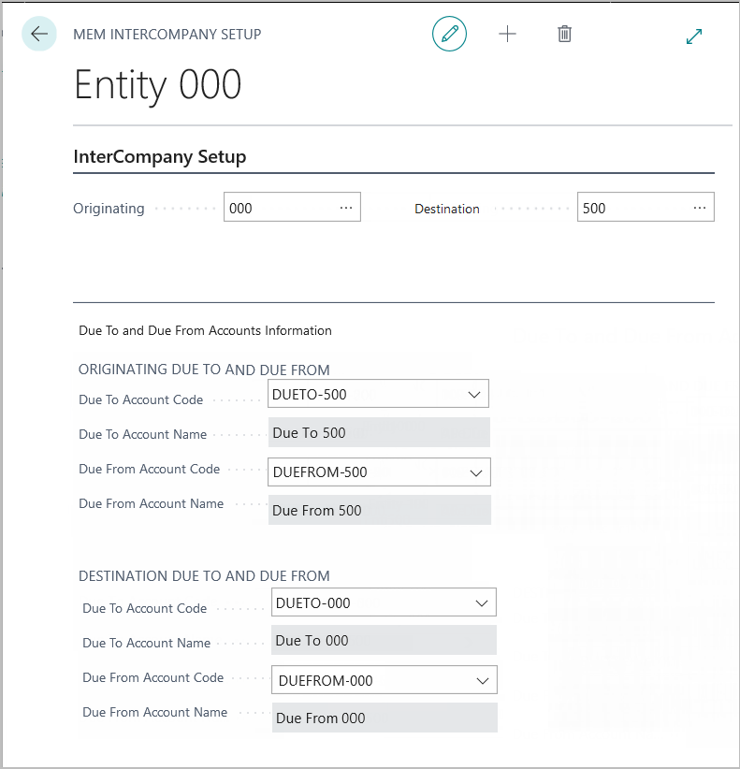Open Originating field lookup ellipsis
740x769 pixels.
pos(346,208)
